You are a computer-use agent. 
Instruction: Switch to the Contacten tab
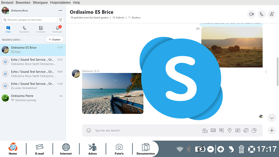click(41, 29)
